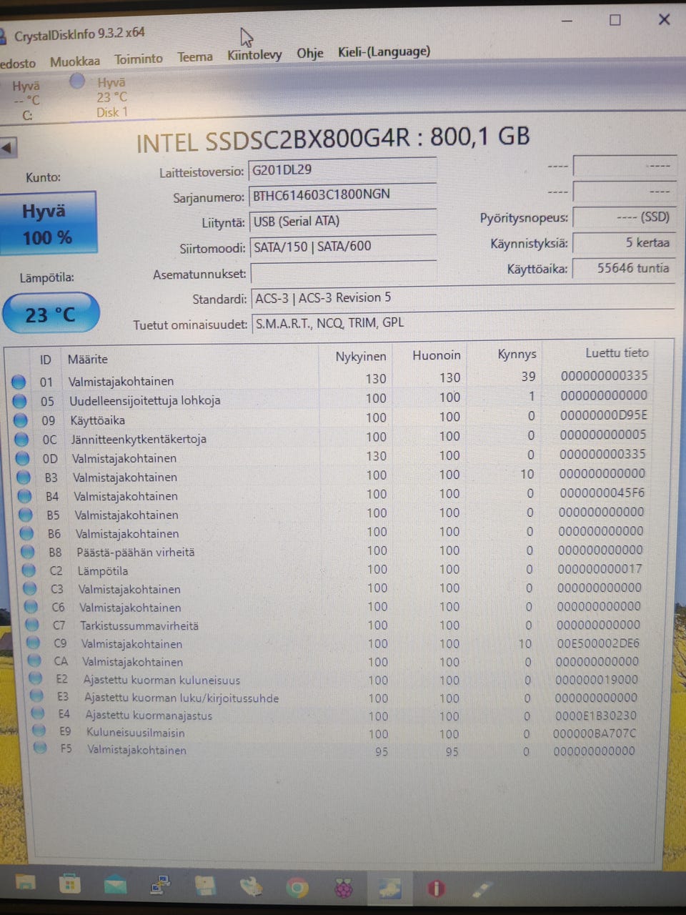686x915 pixels.
Task: Open the Kiintolevy menu
Action: 254,55
